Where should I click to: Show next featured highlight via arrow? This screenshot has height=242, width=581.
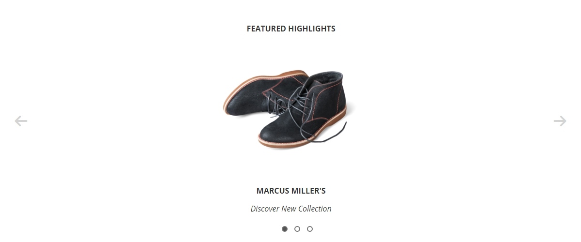click(560, 121)
